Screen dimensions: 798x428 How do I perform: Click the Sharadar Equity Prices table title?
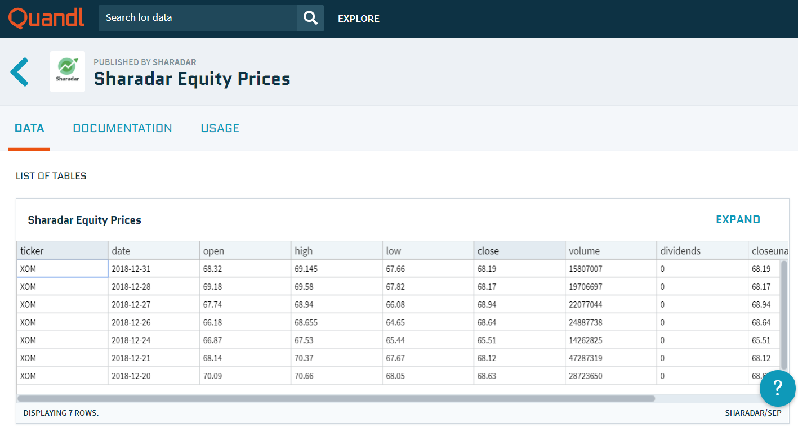click(x=84, y=220)
